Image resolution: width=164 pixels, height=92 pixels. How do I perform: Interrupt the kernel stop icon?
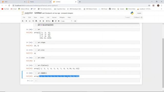coord(53,21)
